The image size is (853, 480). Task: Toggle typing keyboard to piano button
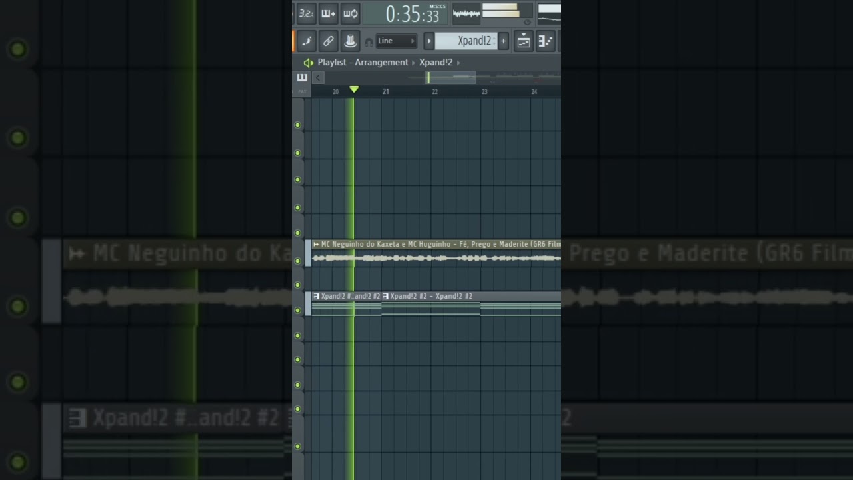tap(306, 41)
